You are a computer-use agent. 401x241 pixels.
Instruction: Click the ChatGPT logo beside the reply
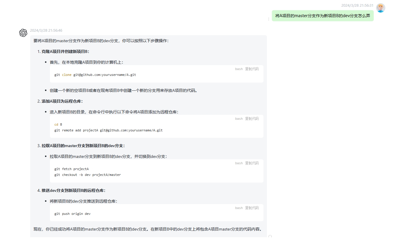pyautogui.click(x=23, y=33)
